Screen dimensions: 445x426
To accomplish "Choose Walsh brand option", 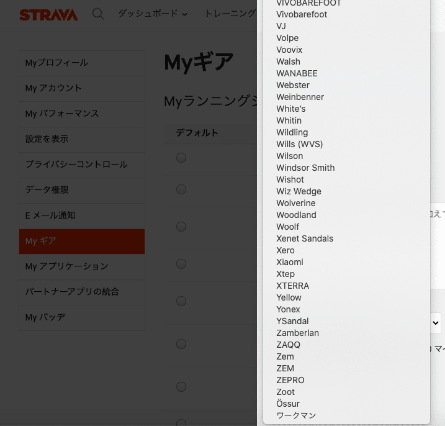I will (346, 61).
